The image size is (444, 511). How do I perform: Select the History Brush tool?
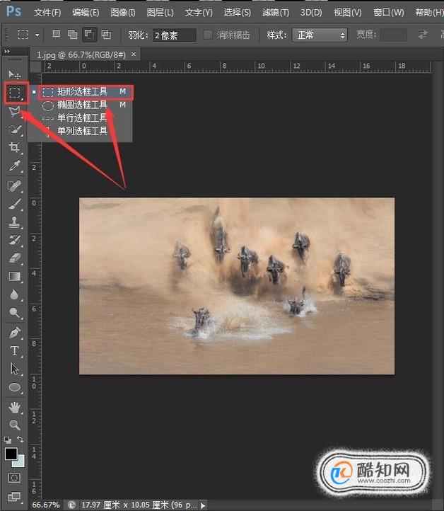tap(15, 240)
